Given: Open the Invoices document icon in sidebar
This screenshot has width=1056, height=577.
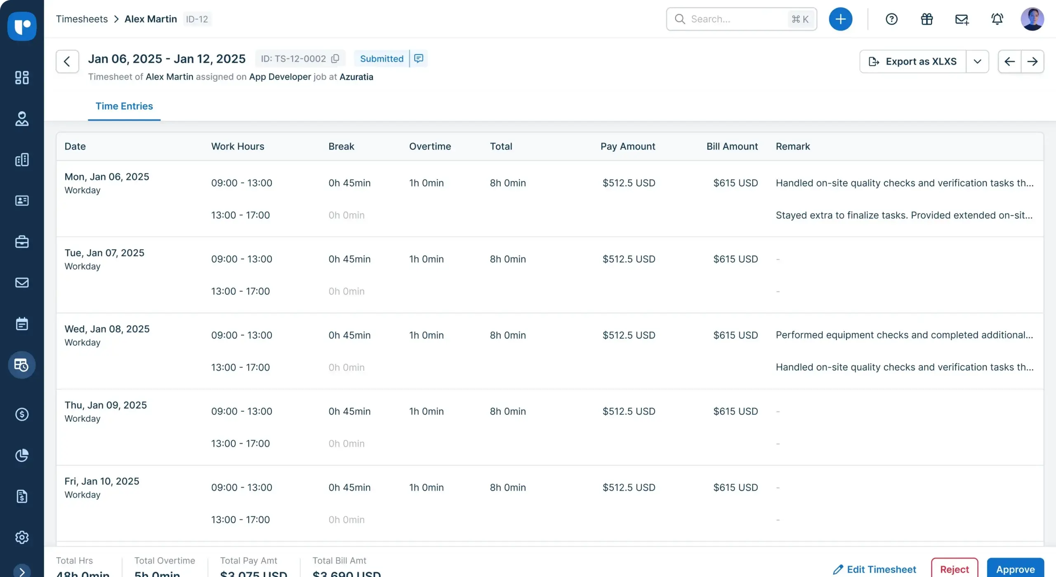Looking at the screenshot, I should (x=21, y=496).
